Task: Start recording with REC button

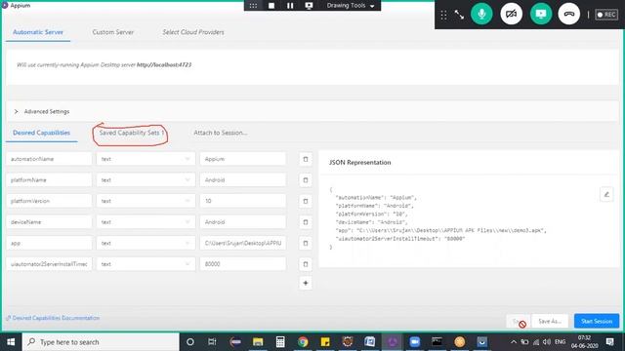Action: (x=606, y=15)
